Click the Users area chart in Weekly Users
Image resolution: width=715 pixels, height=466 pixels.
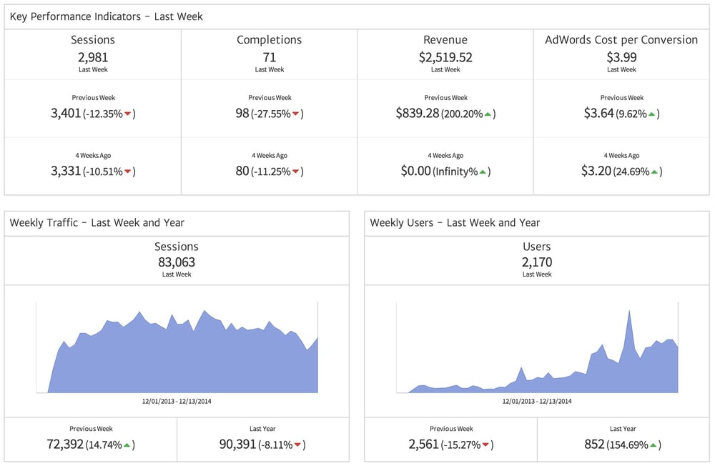[x=537, y=347]
